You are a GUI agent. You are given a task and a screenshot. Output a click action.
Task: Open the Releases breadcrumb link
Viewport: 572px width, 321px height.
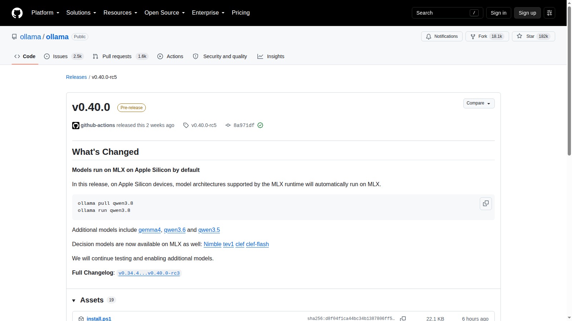(77, 77)
